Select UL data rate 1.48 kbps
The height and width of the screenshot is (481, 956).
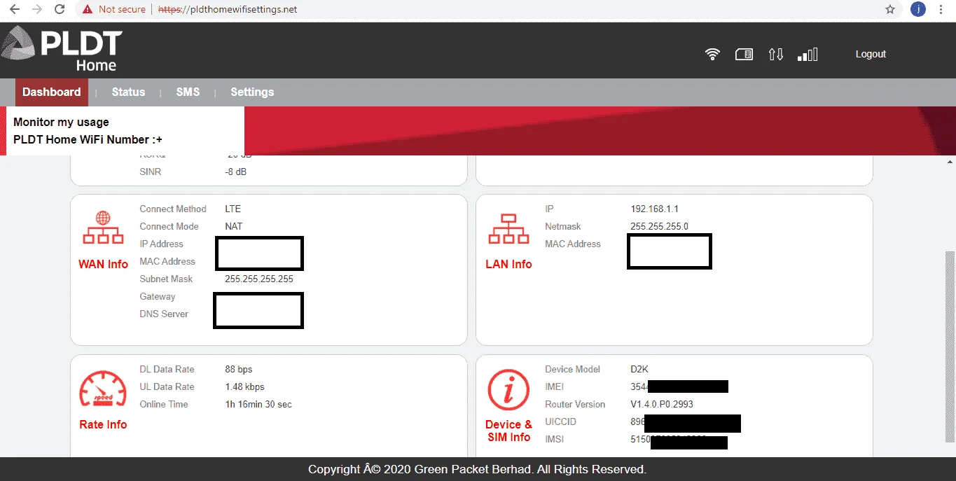coord(244,386)
